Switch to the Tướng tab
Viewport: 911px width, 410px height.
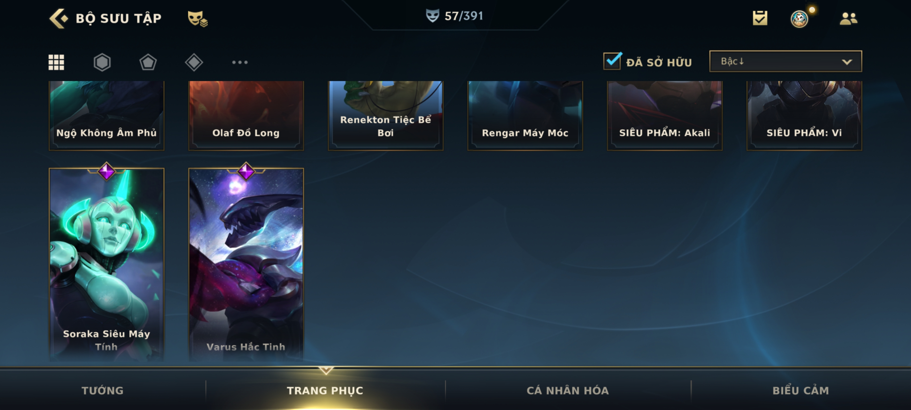coord(102,390)
